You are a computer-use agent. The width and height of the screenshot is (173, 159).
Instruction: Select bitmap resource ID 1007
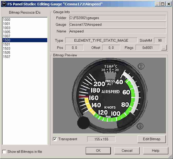click(x=25, y=36)
